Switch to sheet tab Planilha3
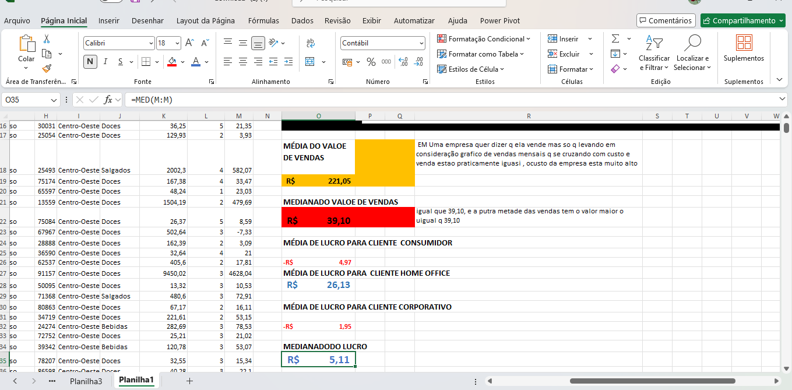The height and width of the screenshot is (390, 792). (x=86, y=381)
